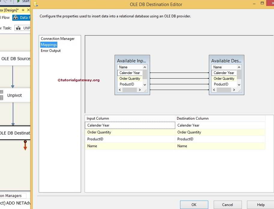Open Help for OLE DB Destination Editor
Screen dimensions: 274x209
260,205
